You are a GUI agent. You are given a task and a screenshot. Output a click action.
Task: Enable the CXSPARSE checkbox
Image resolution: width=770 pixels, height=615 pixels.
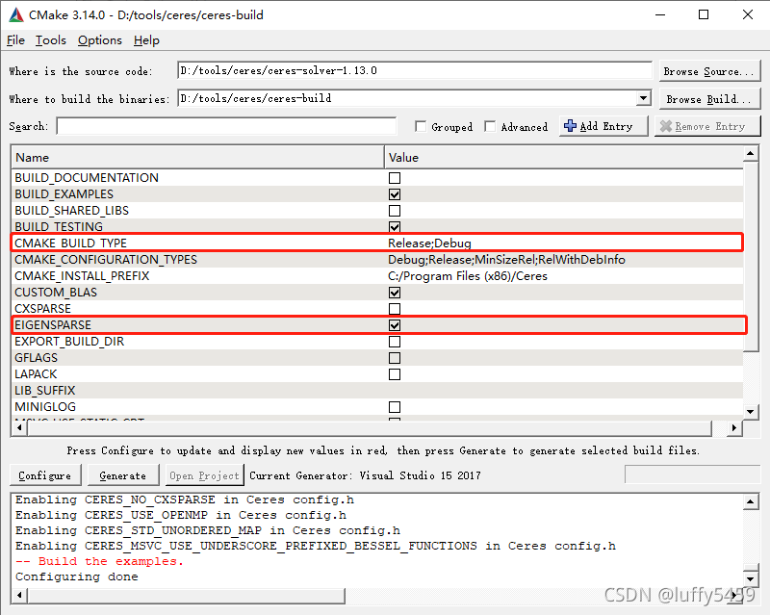395,309
